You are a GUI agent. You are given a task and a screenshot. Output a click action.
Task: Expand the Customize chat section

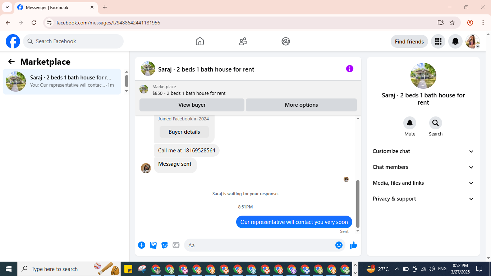tap(423, 151)
